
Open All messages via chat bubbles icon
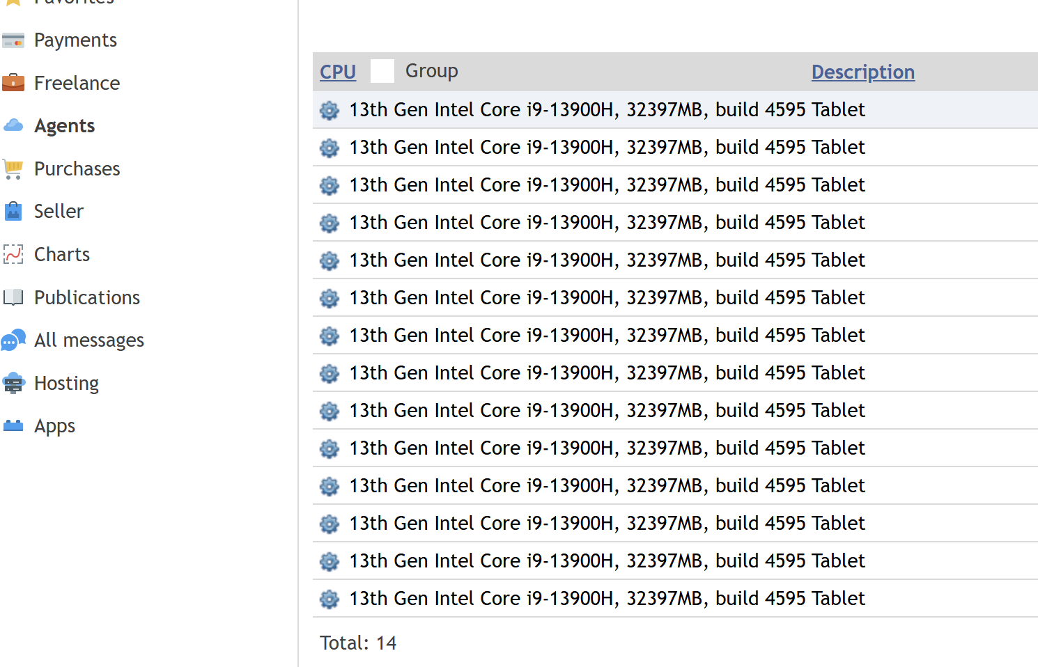point(13,340)
